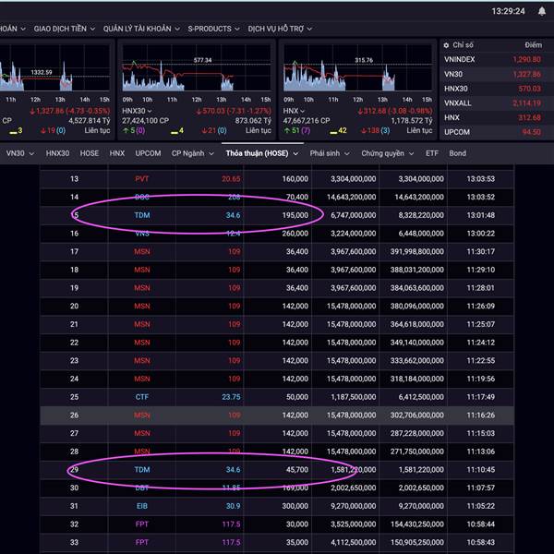This screenshot has width=554, height=554.
Task: Expand the Phái sinh tab
Action: [330, 153]
